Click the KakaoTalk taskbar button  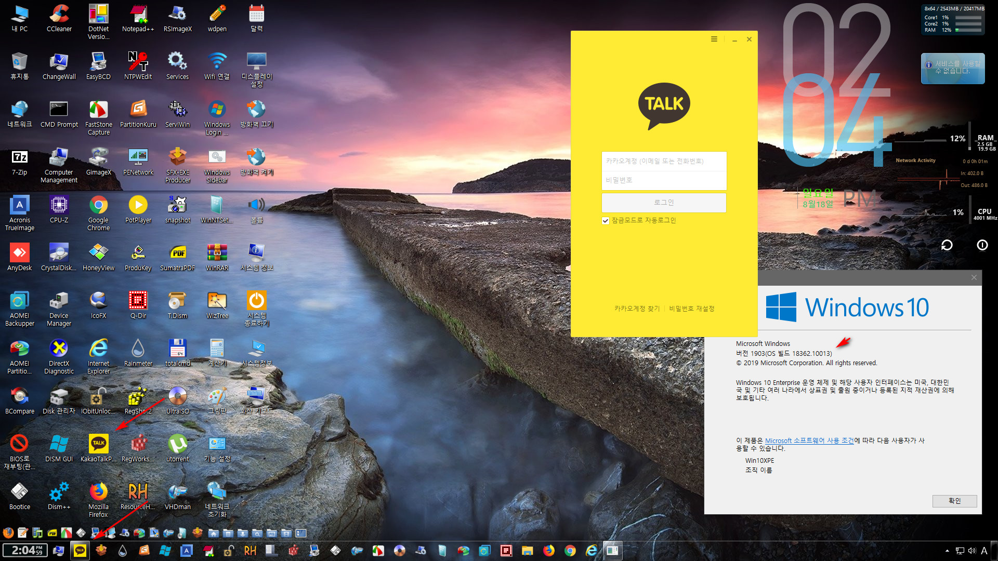click(x=80, y=551)
